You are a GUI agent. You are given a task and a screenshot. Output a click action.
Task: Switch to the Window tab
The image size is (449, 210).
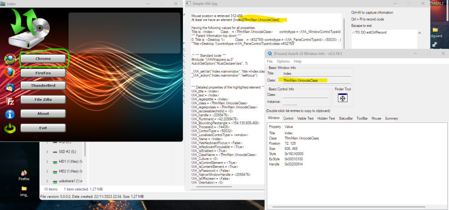[273, 118]
